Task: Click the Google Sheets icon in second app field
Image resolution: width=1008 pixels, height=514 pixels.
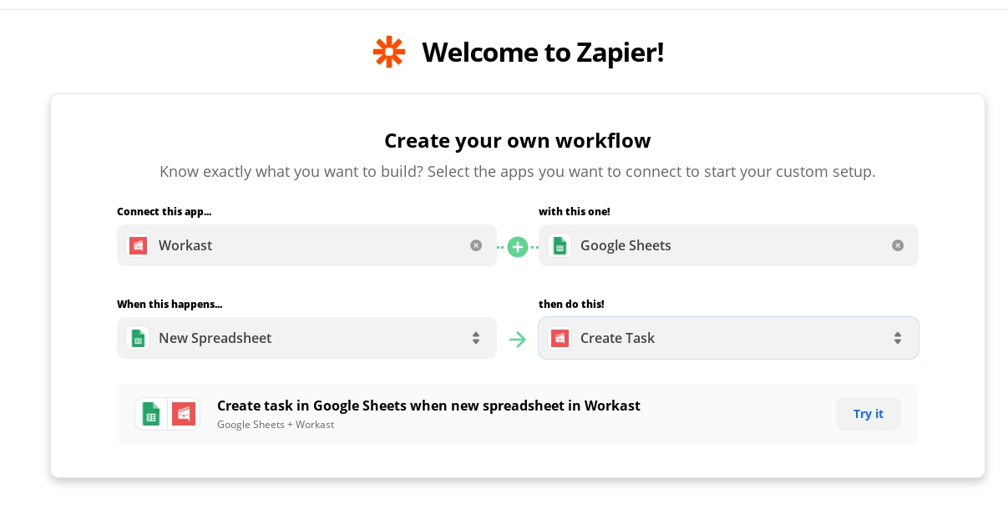Action: click(560, 245)
